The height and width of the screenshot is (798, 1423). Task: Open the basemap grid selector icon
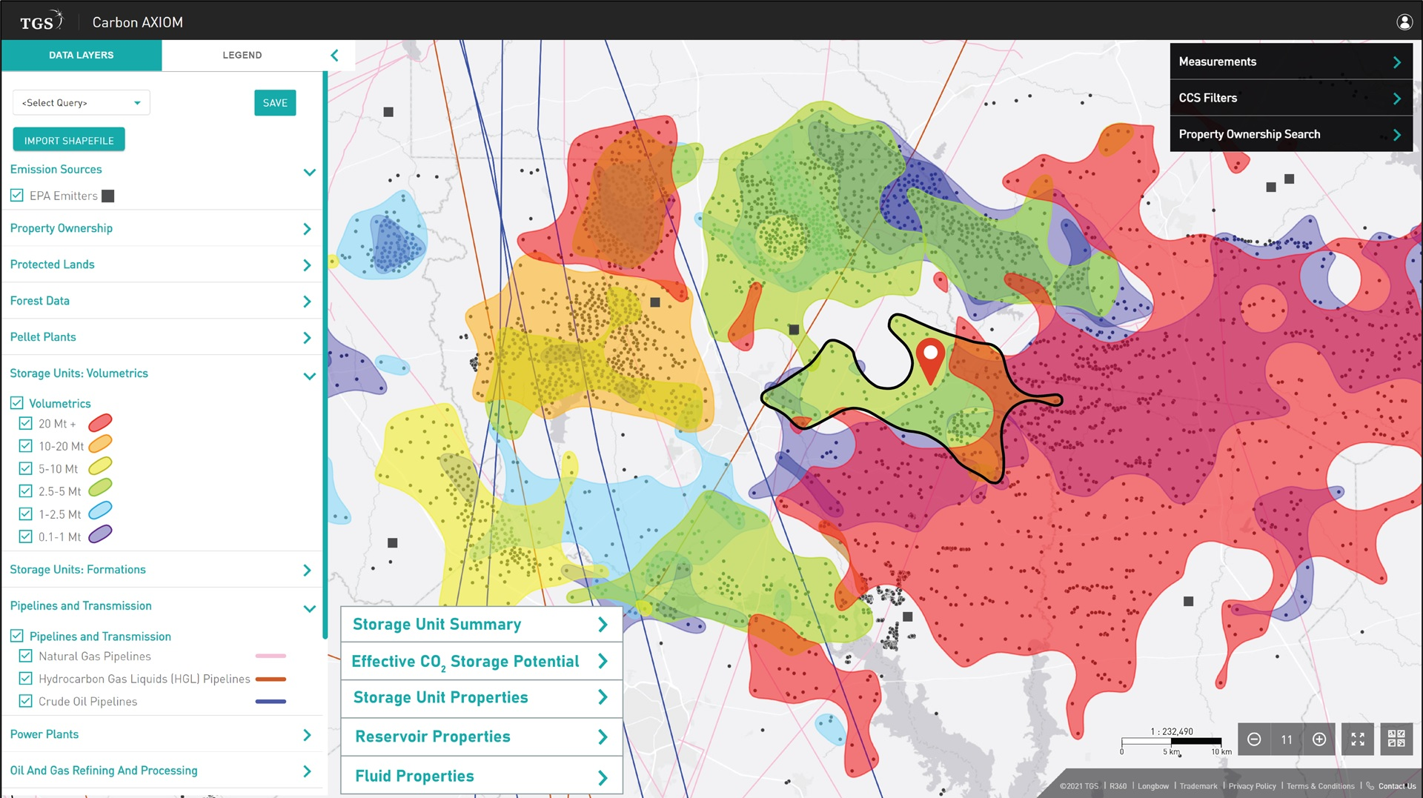1396,739
